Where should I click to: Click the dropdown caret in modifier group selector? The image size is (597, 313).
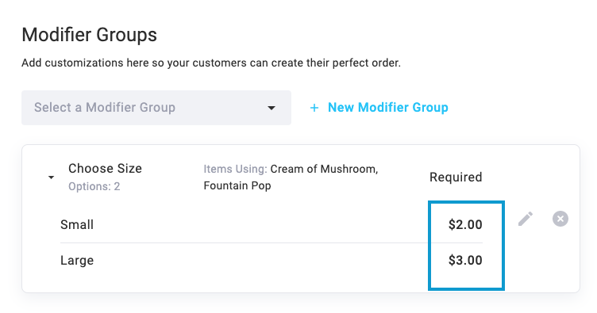(x=271, y=108)
